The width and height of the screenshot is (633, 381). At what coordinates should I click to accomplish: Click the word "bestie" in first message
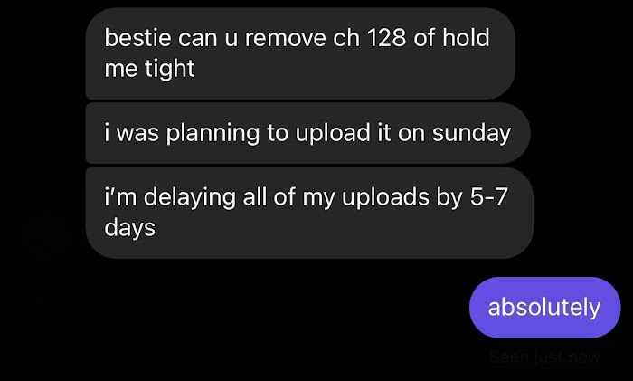(137, 38)
